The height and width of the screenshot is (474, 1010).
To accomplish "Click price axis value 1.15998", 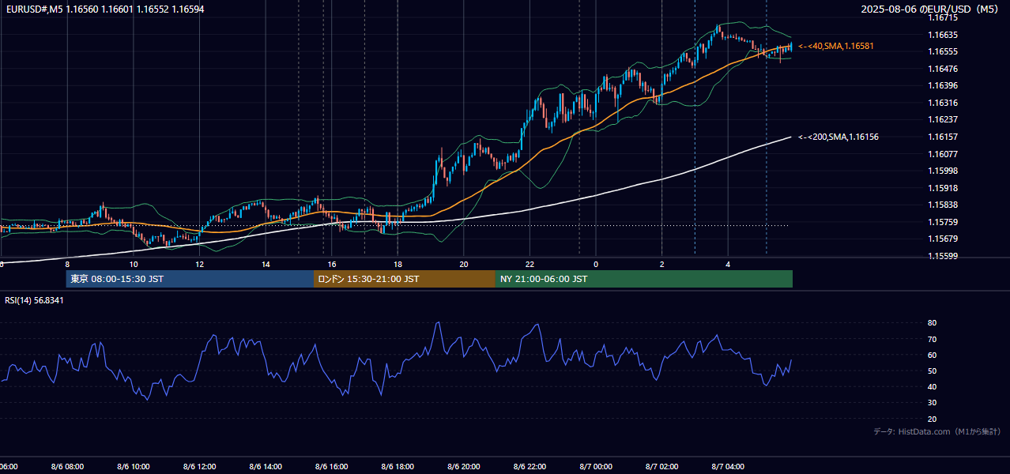I will pos(944,171).
